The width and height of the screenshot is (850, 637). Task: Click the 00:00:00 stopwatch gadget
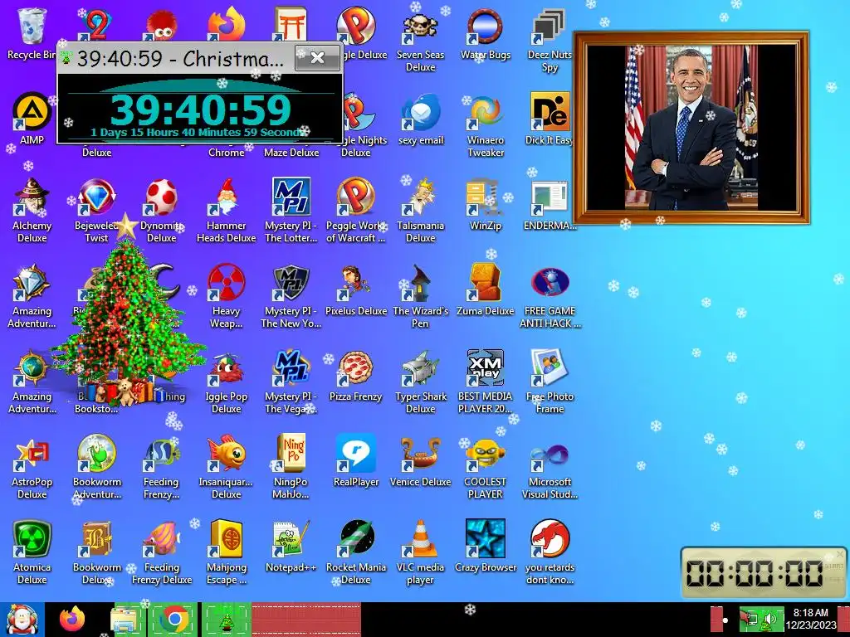pos(764,572)
